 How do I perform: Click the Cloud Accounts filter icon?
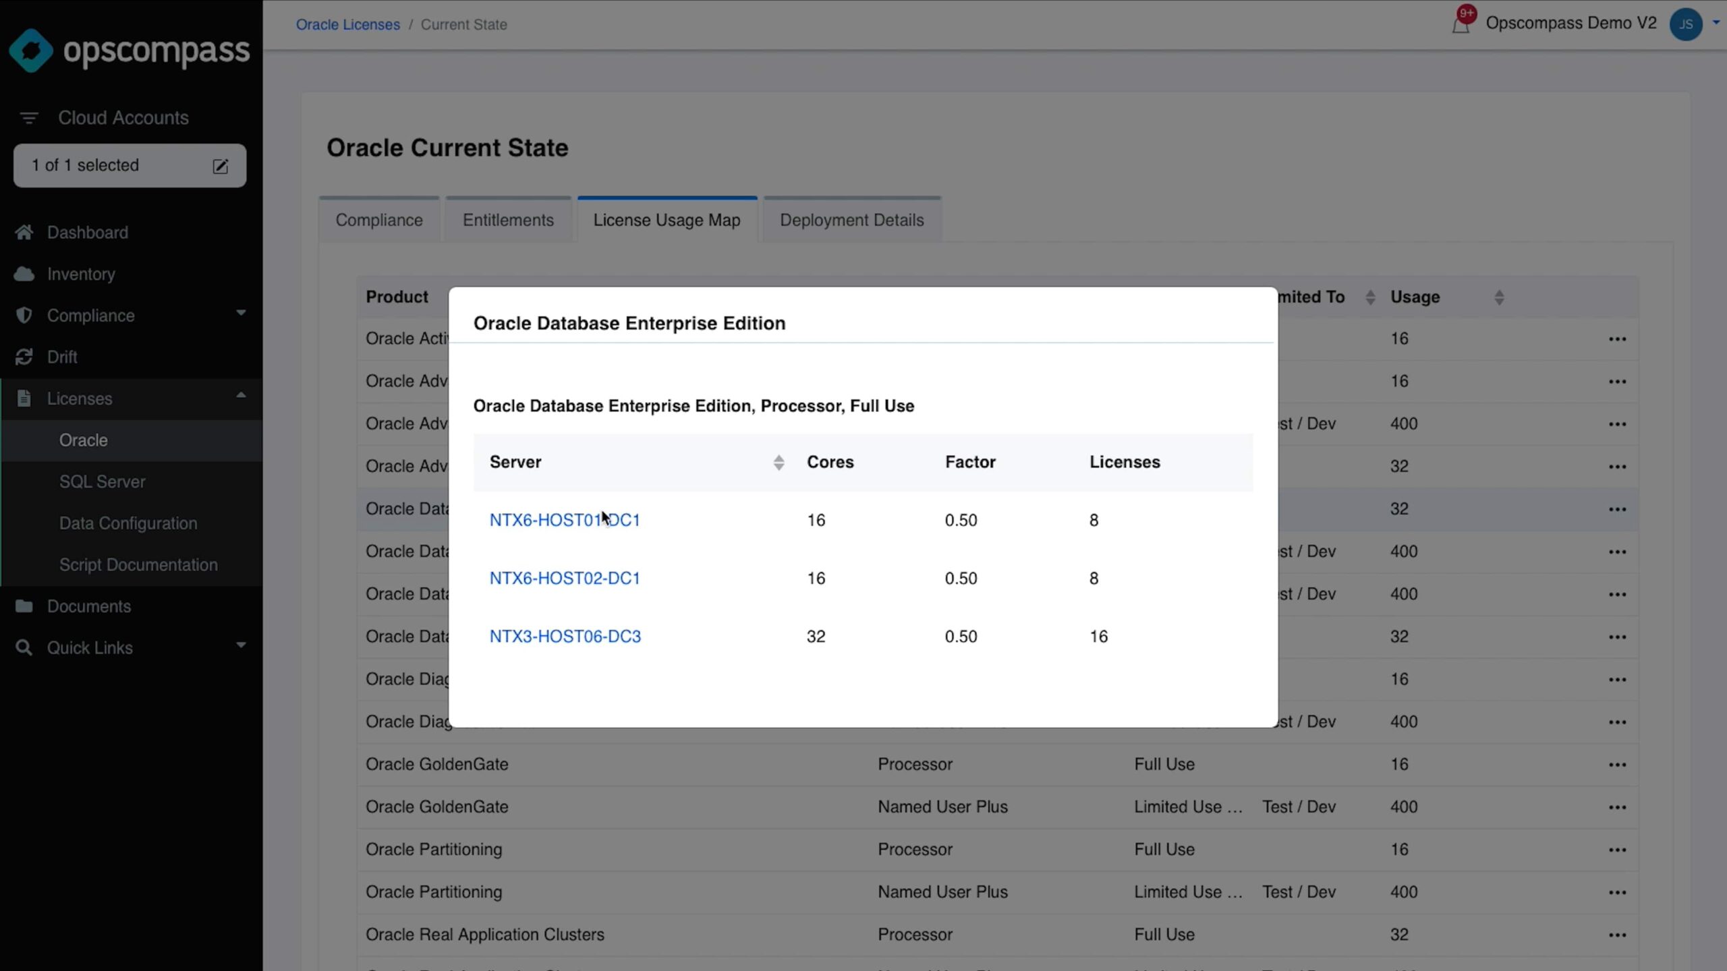coord(28,118)
